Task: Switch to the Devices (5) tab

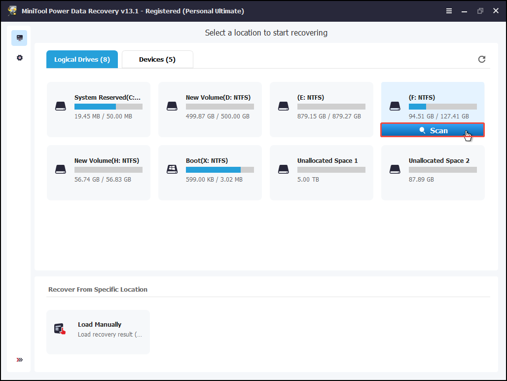Action: pos(157,59)
